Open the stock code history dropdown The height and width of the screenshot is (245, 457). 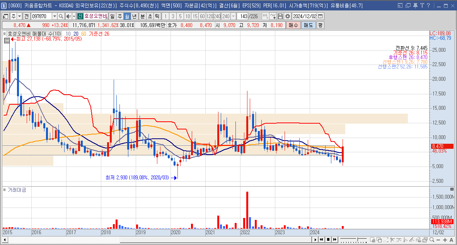tap(54, 16)
